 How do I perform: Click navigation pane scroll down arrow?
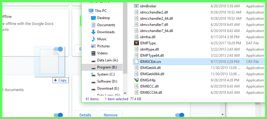(125, 93)
